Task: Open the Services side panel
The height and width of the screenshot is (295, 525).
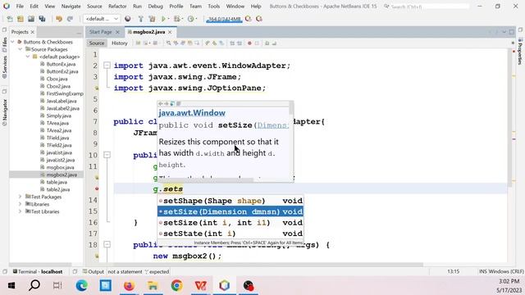Action: [4, 67]
